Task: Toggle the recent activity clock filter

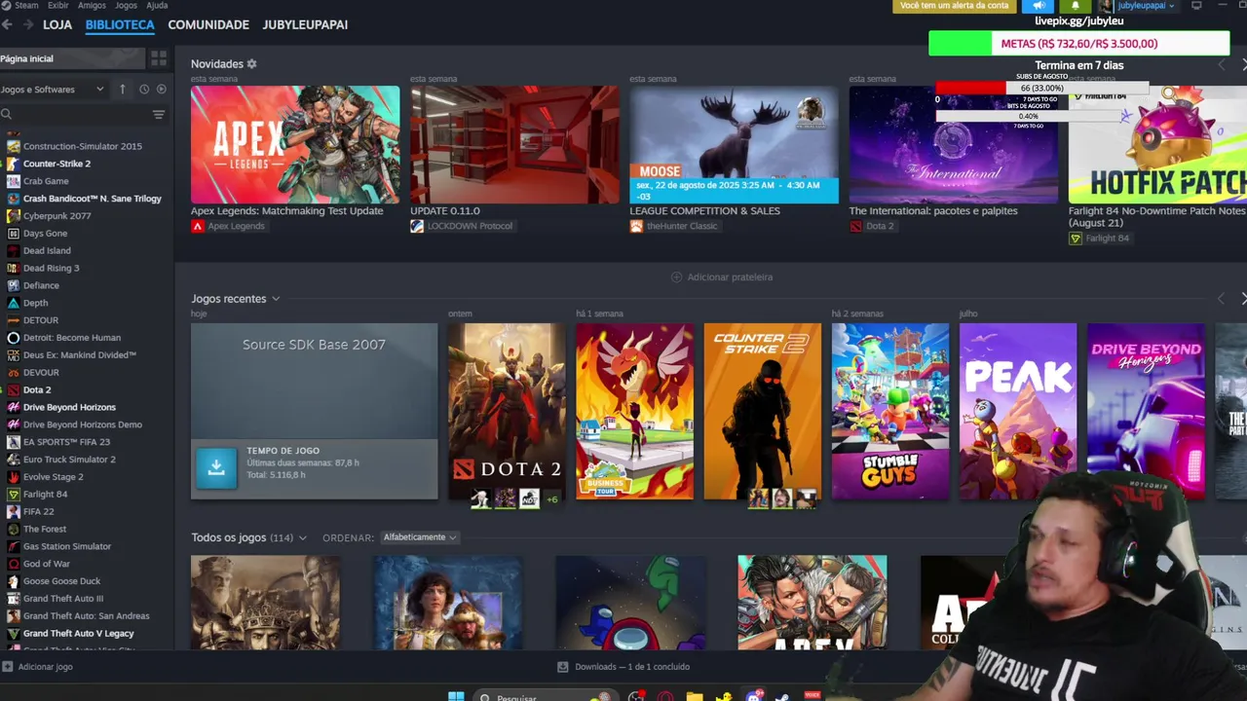Action: coord(144,89)
